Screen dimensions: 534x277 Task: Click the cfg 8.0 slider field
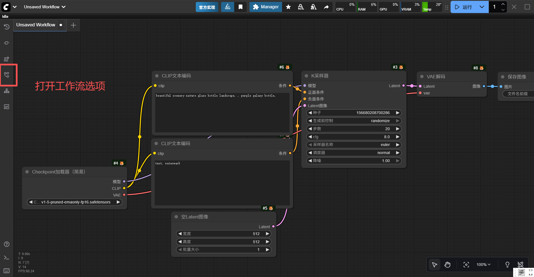pyautogui.click(x=354, y=137)
